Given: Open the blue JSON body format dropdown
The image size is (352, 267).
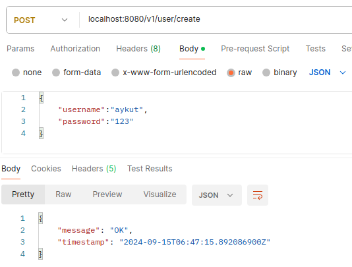Looking at the screenshot, I should (x=327, y=73).
